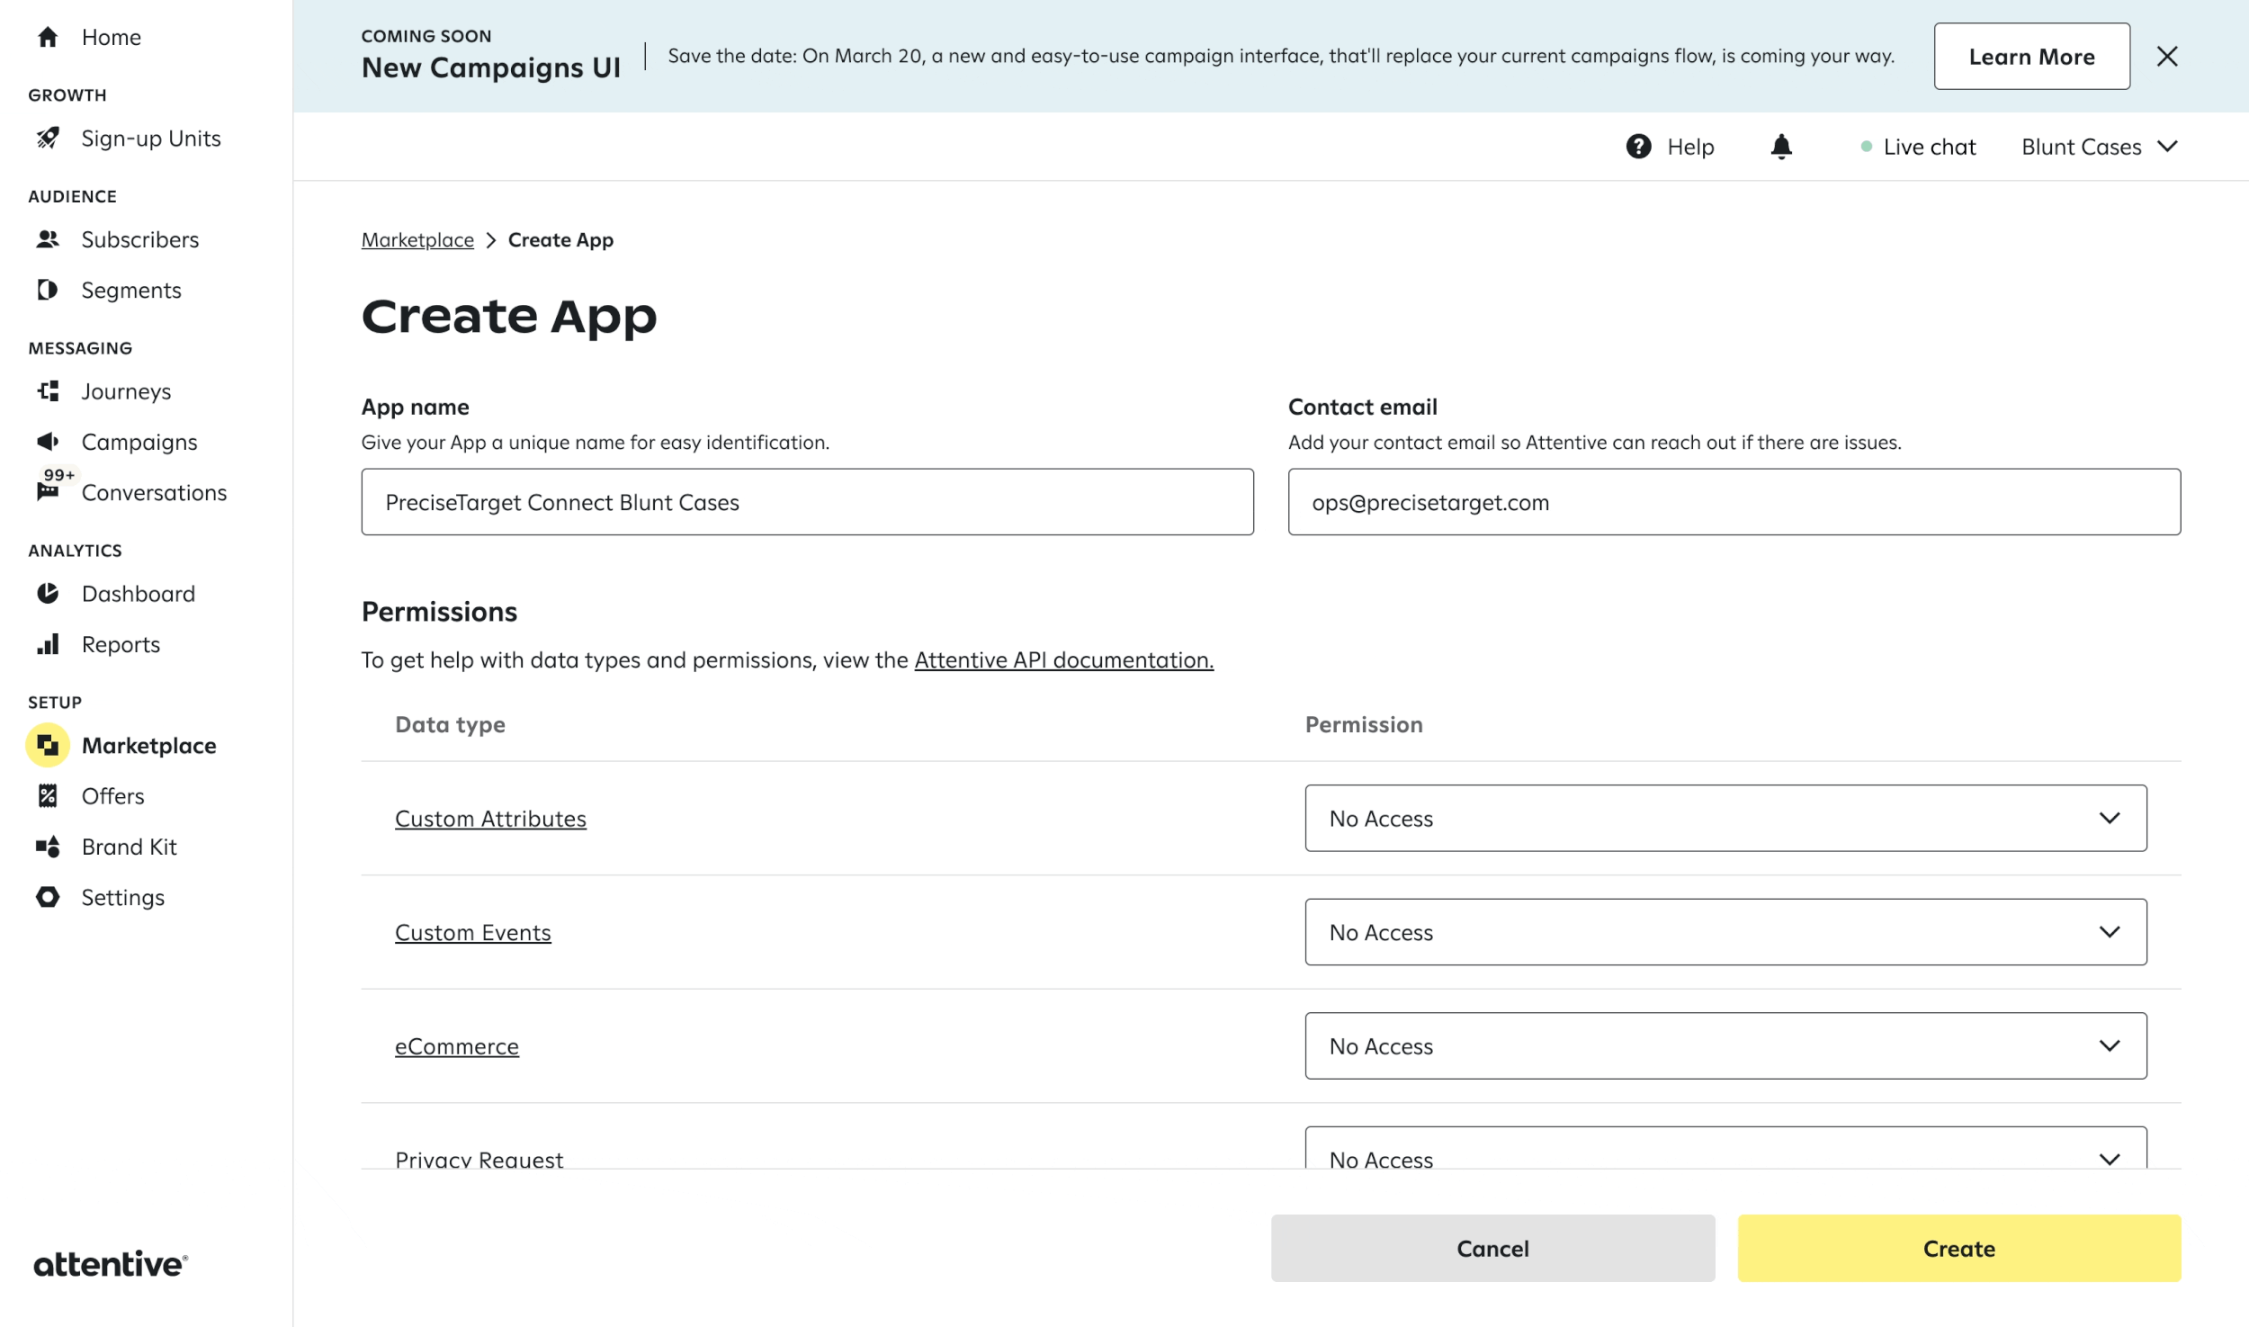2249x1327 pixels.
Task: Dismiss the New Campaigns UI banner
Action: pos(2167,57)
